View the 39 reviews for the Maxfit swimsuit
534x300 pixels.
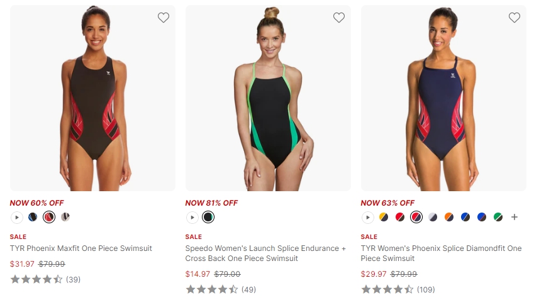point(74,279)
